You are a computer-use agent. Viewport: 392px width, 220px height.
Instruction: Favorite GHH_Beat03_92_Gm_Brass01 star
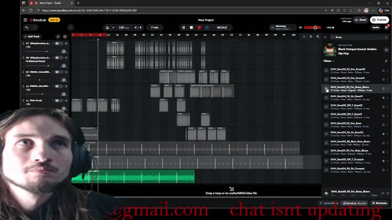(x=383, y=79)
